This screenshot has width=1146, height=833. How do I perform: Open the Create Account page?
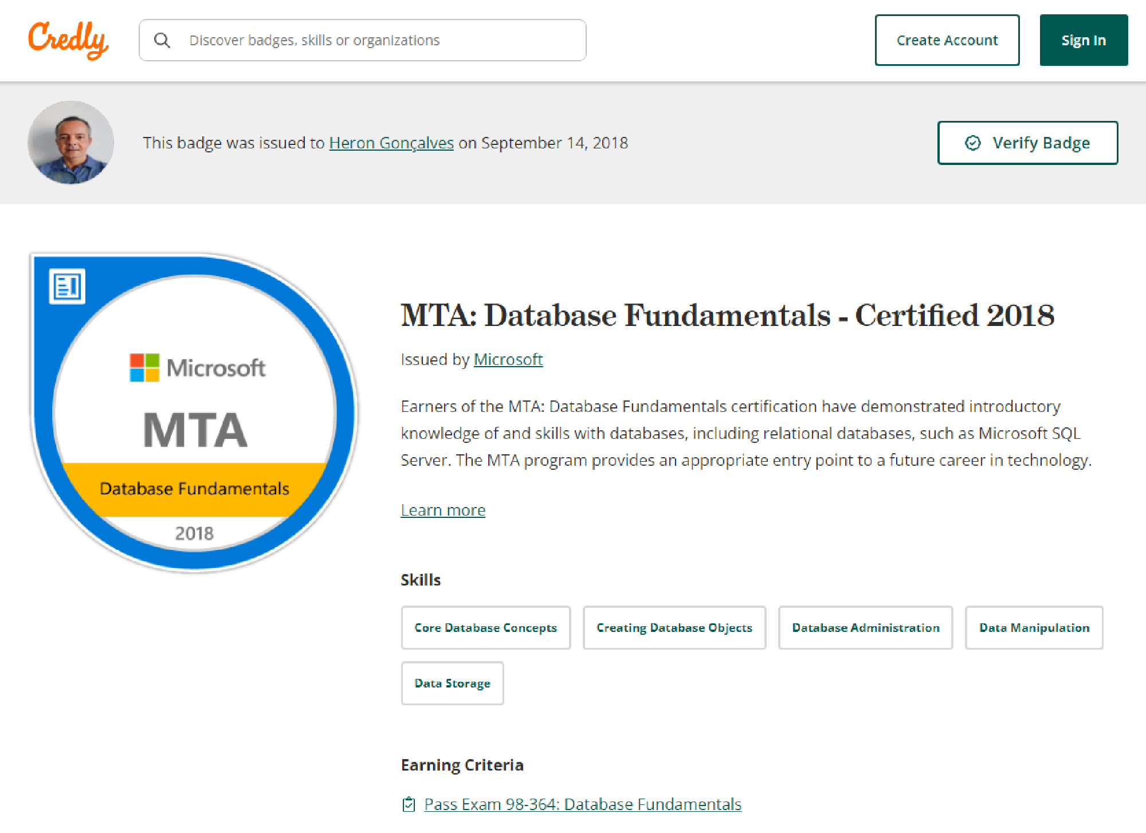pos(947,40)
